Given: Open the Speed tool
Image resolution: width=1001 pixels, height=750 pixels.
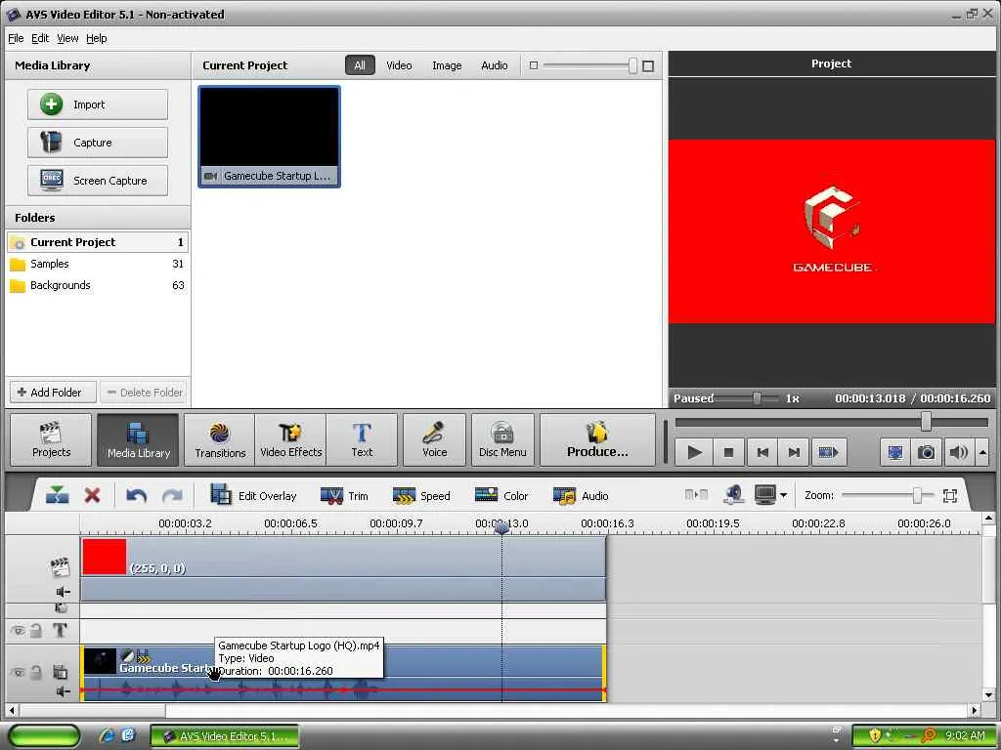Looking at the screenshot, I should click(x=421, y=495).
